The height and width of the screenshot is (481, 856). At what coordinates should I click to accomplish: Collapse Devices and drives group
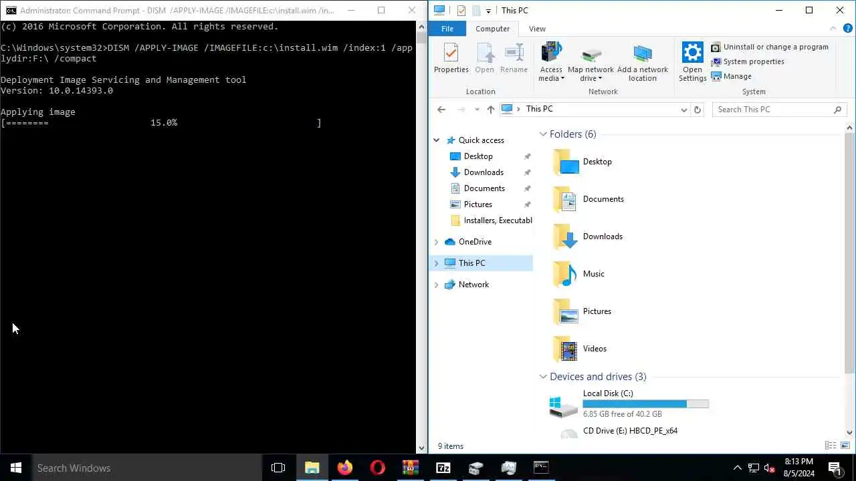(543, 377)
